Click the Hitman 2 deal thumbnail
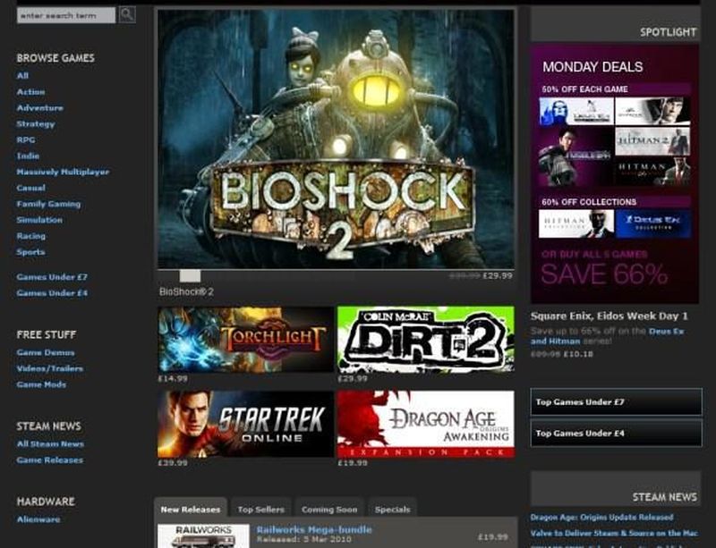Screen dimensions: 716x548 coord(652,141)
